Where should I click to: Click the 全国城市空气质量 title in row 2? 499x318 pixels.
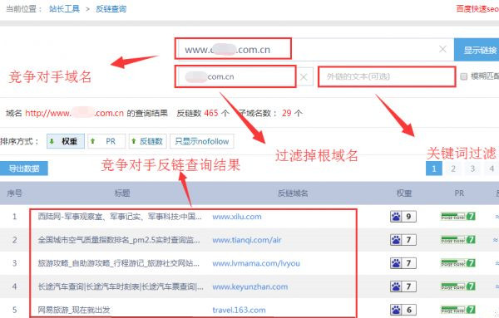pos(119,240)
